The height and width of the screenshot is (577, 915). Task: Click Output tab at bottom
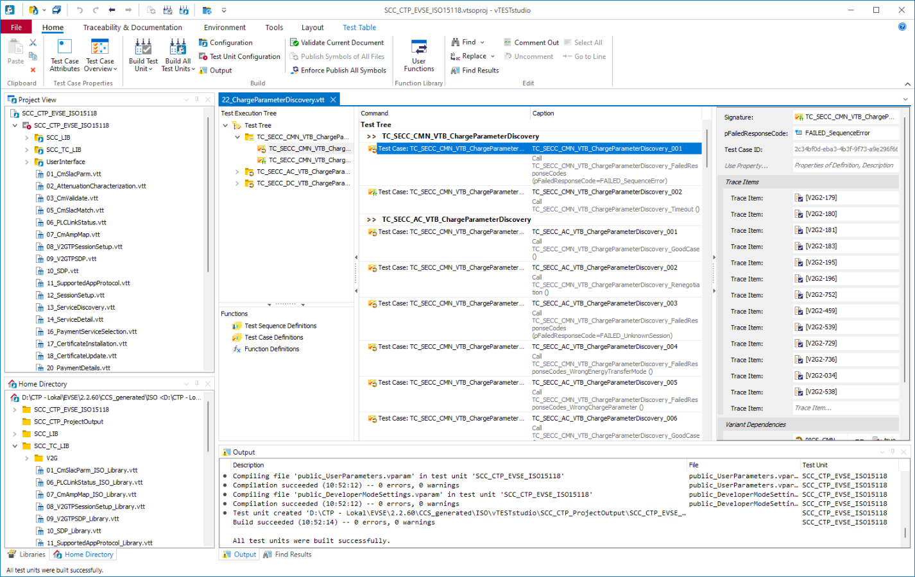(x=239, y=555)
